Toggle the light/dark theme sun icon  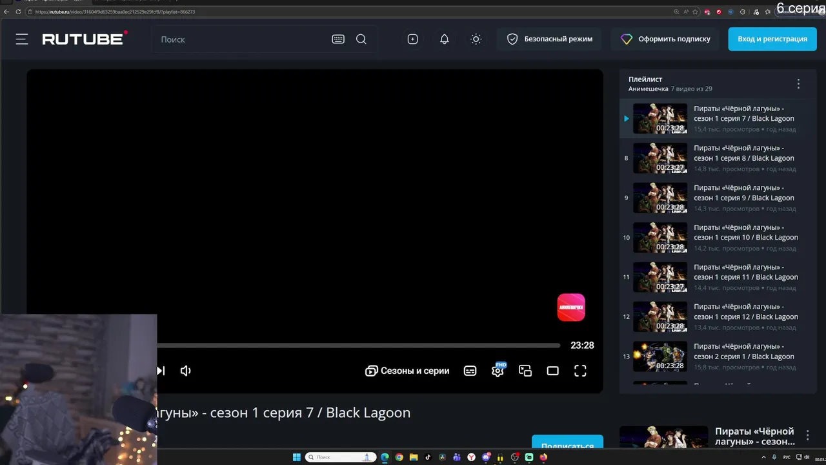(x=476, y=39)
